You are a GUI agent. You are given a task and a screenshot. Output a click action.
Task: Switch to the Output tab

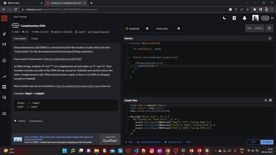34,38
